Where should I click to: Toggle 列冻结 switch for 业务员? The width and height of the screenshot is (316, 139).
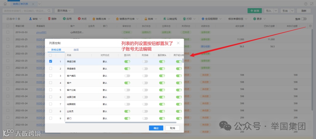point(145,111)
